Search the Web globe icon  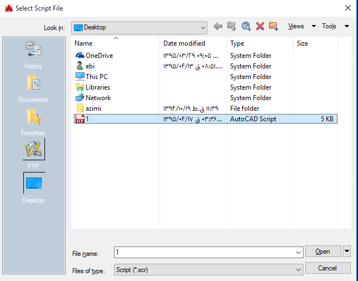[x=246, y=27]
